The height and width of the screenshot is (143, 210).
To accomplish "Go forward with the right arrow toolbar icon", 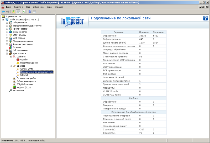I will point(8,12).
